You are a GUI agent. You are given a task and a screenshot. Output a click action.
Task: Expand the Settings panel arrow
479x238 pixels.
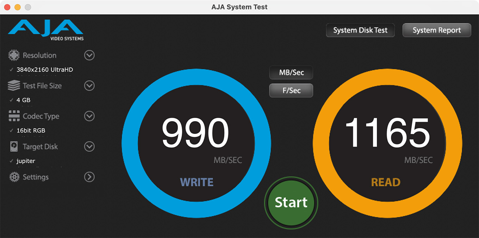coord(89,177)
